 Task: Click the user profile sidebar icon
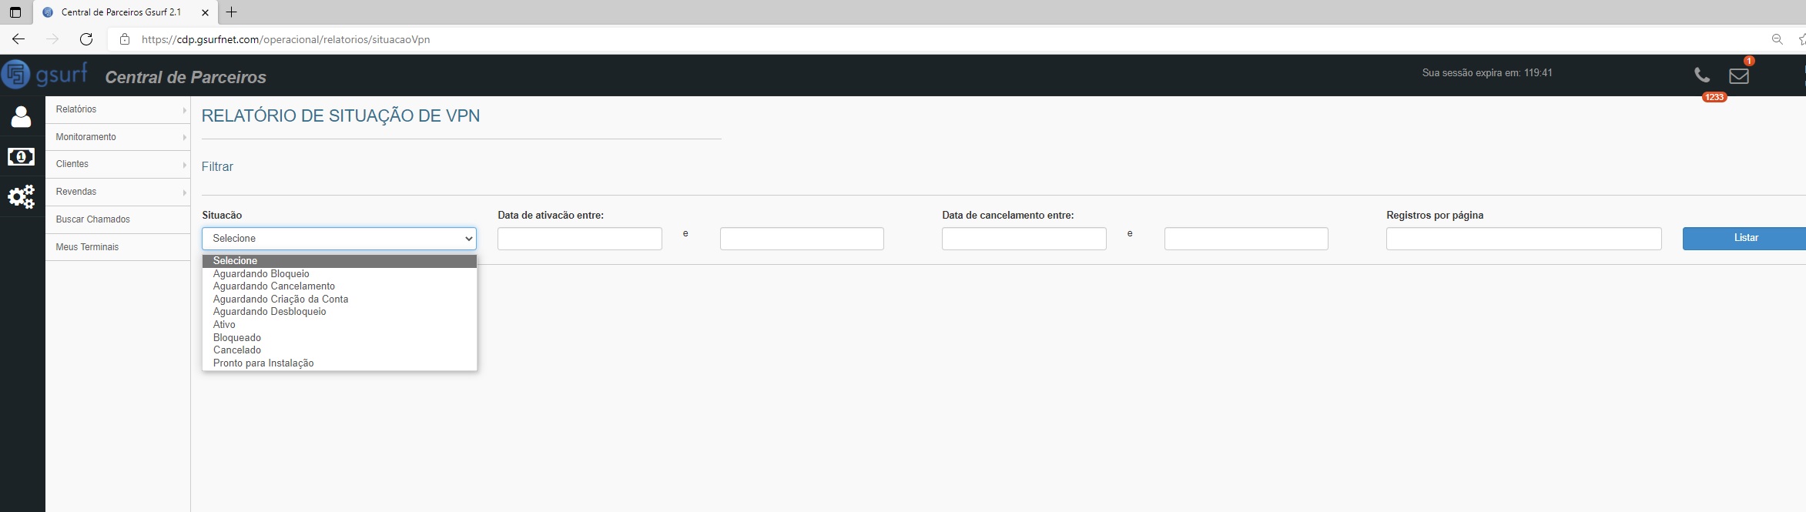coord(21,117)
